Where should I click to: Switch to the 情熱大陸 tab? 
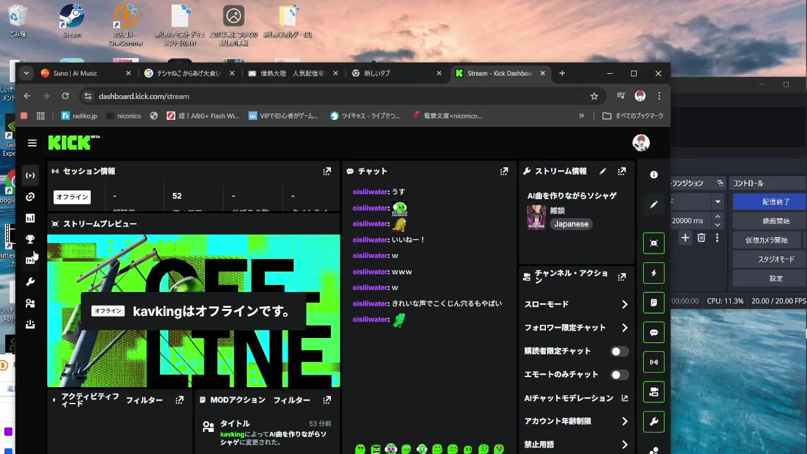click(293, 73)
